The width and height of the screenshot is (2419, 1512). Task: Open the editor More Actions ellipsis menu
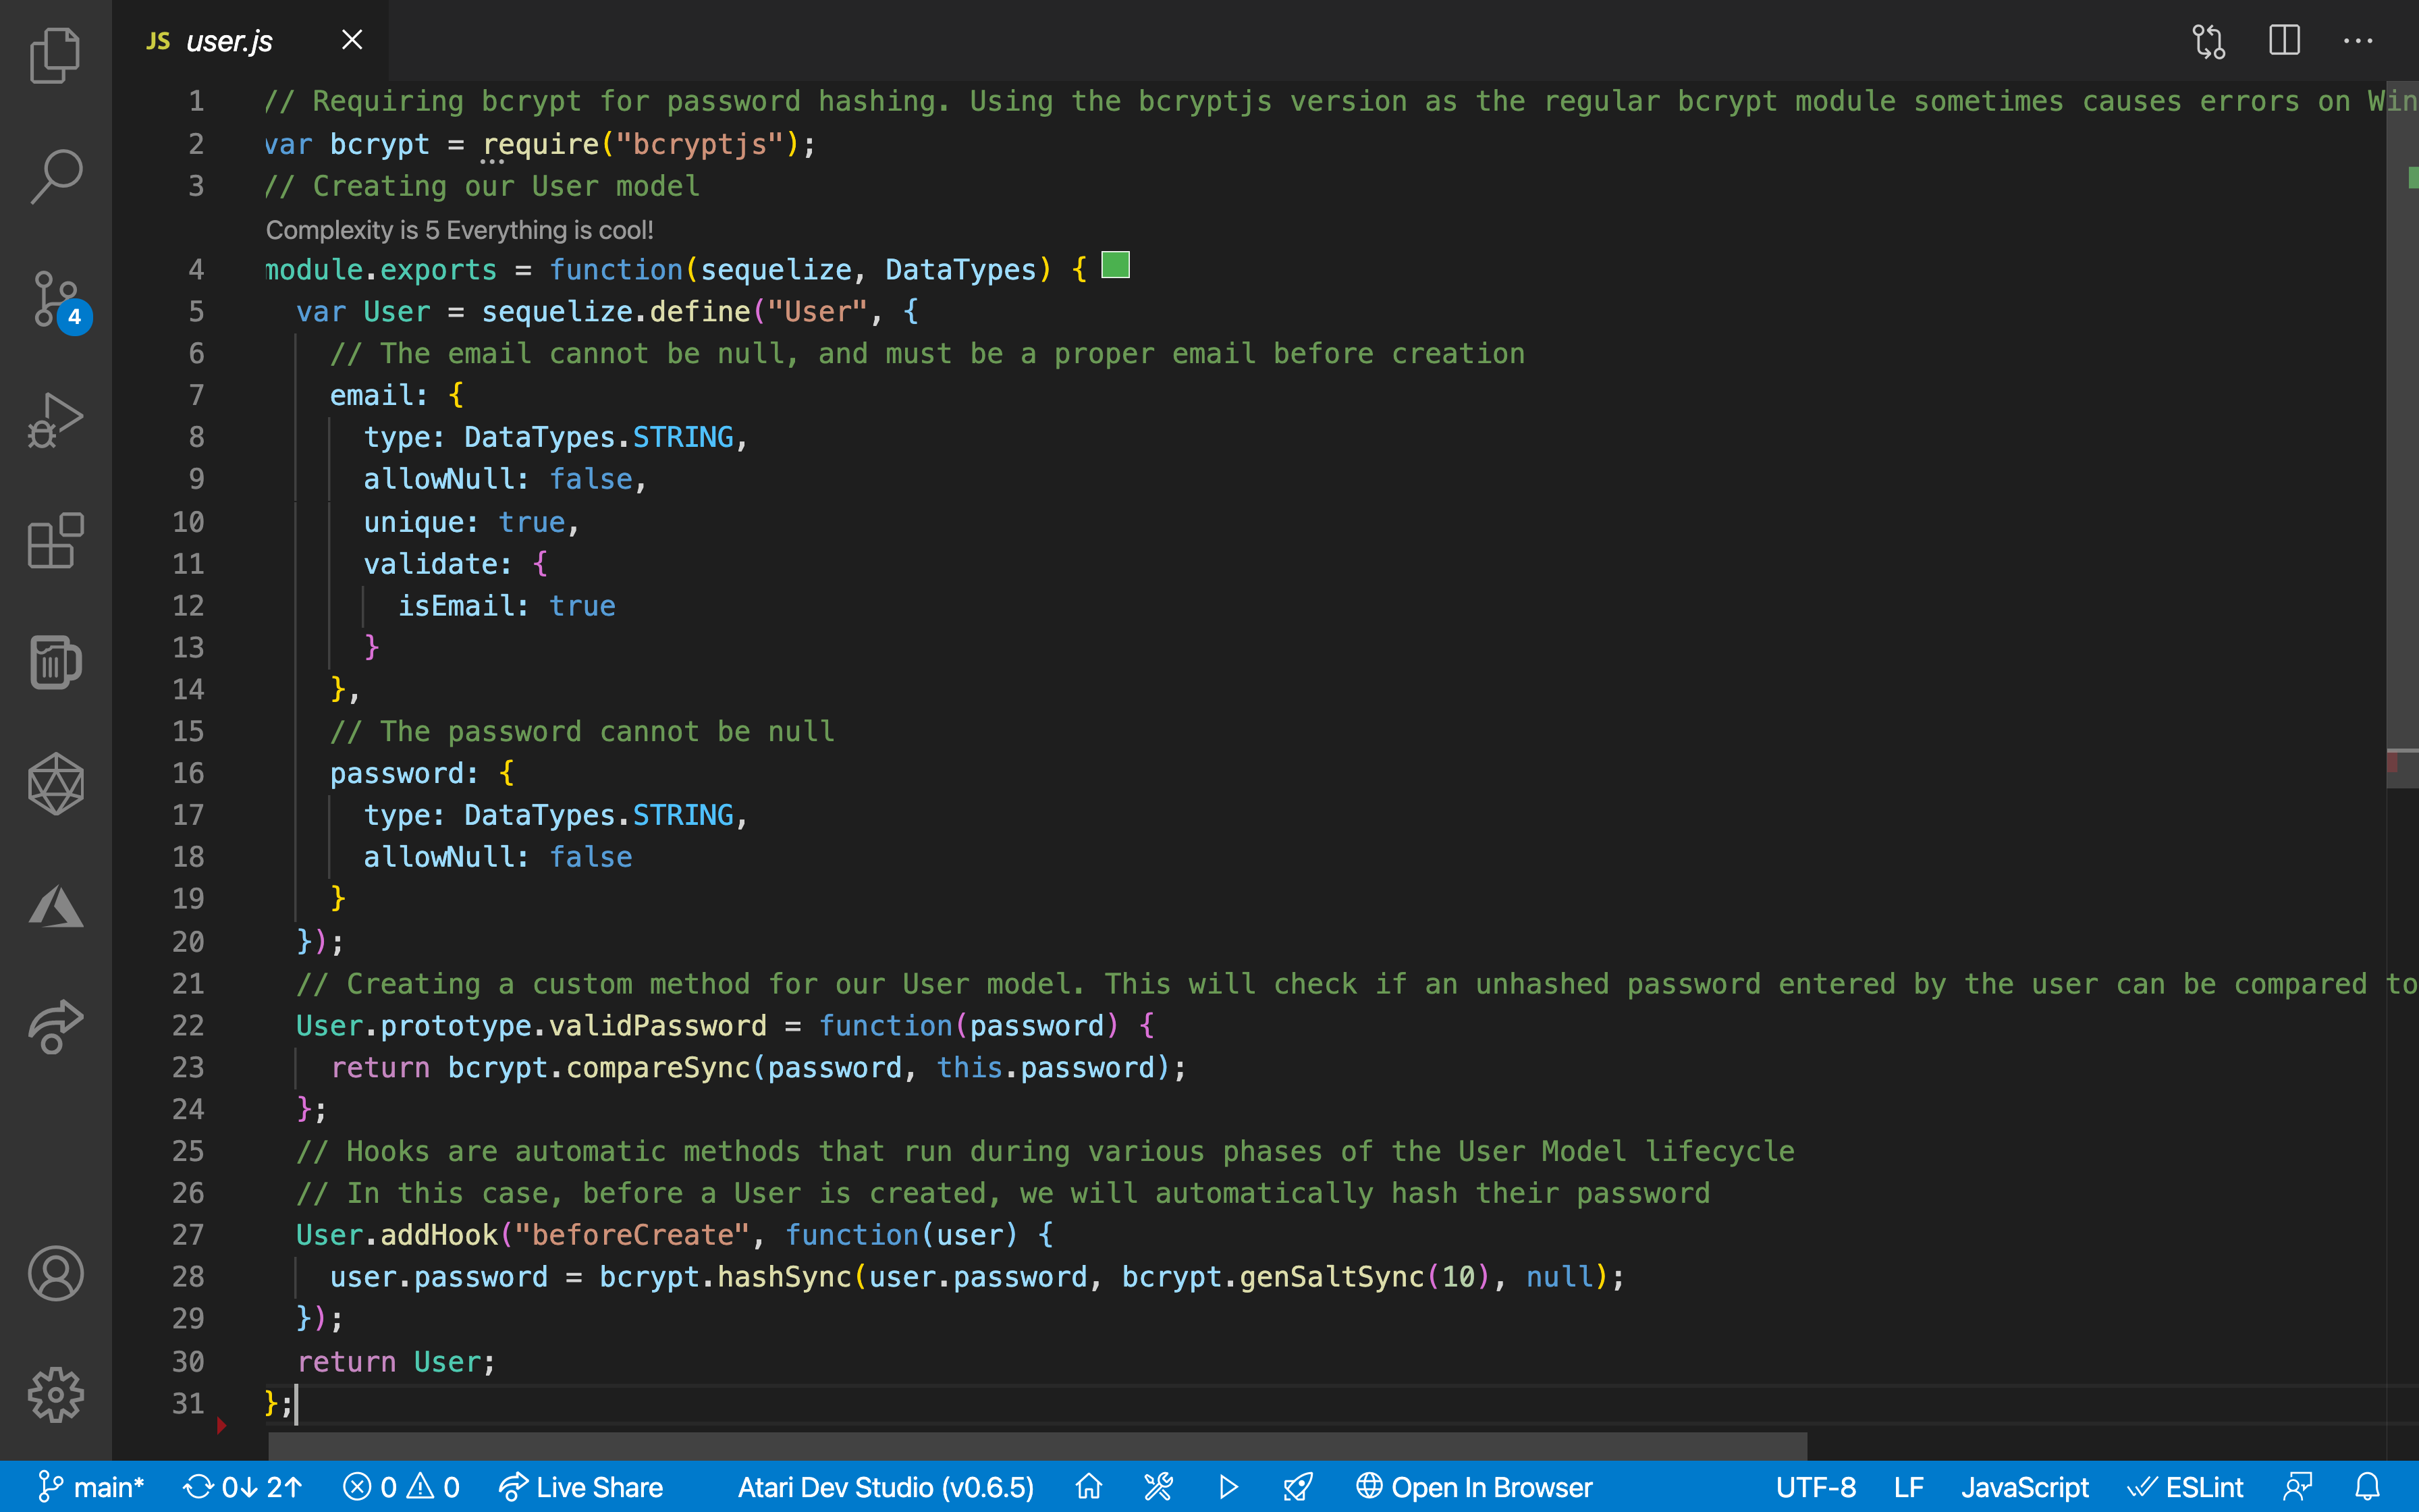[2358, 41]
